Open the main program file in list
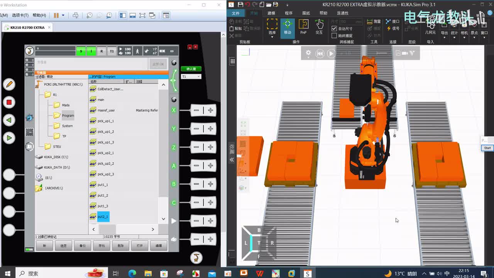Image resolution: width=494 pixels, height=278 pixels. coord(101,100)
